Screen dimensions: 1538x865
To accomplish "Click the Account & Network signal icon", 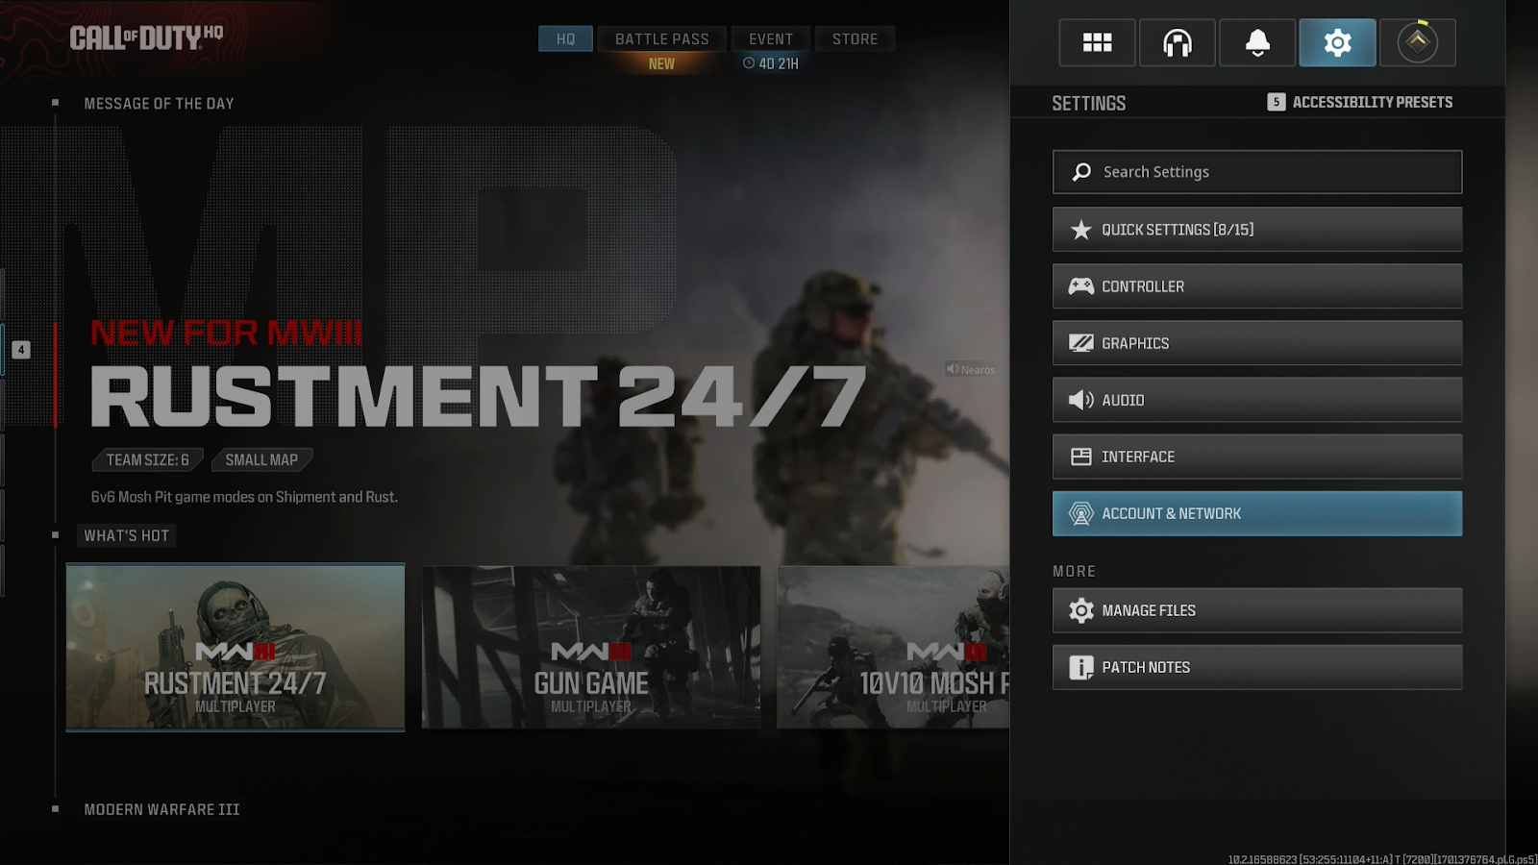I will (x=1081, y=513).
